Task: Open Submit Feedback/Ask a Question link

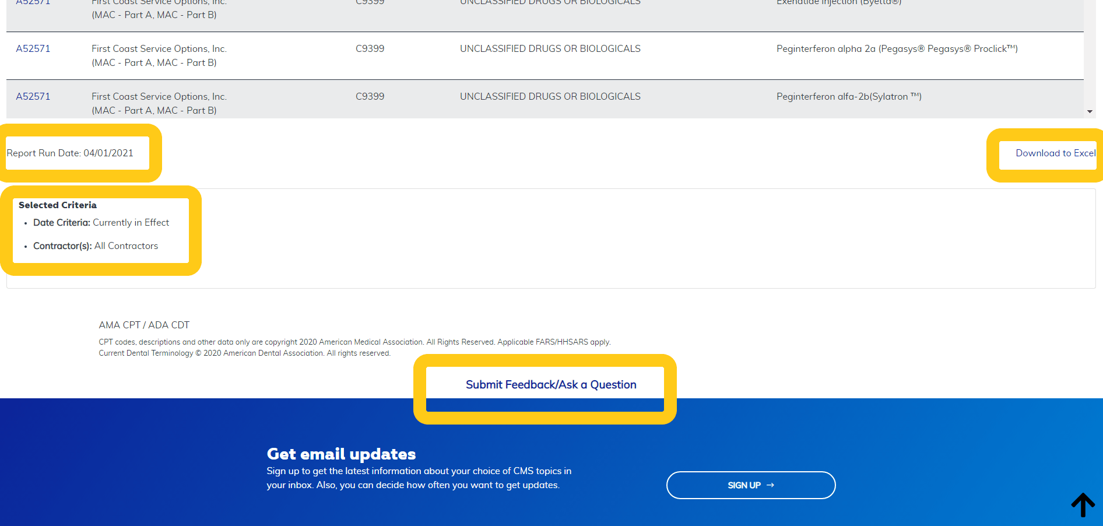Action: click(550, 385)
